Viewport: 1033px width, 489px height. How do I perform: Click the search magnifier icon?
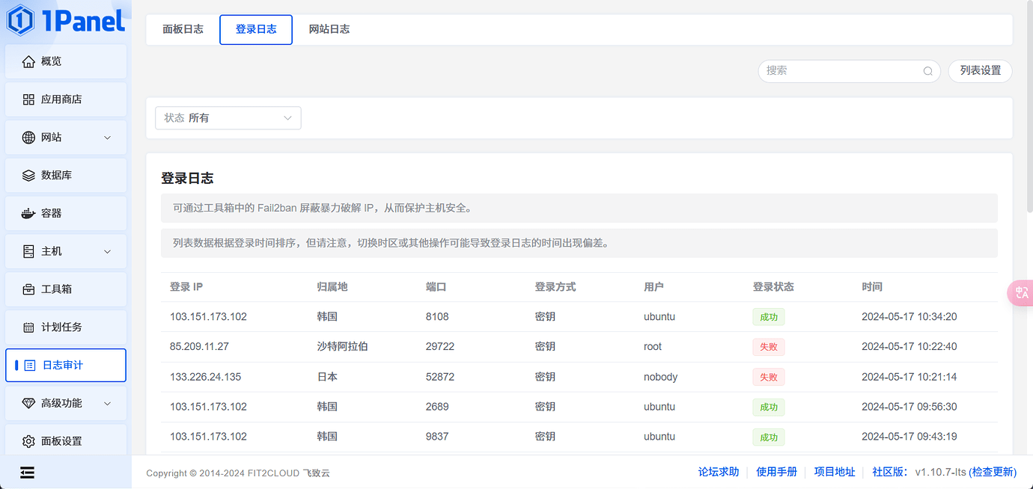(x=927, y=71)
